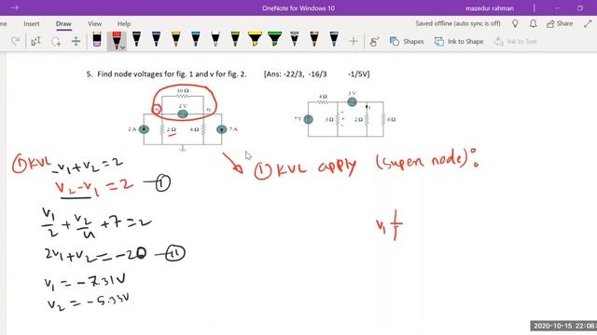Click the forward arrow in title bar
This screenshot has width=597, height=335.
[15, 7]
